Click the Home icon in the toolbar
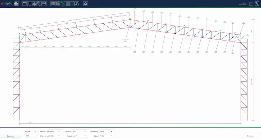The width and height of the screenshot is (261, 139). 16,4
